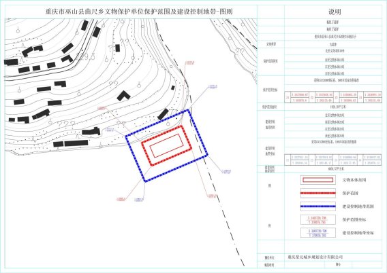Click the 建设控制地带坐标 legend label text
The width and height of the screenshot is (387, 273).
click(358, 233)
